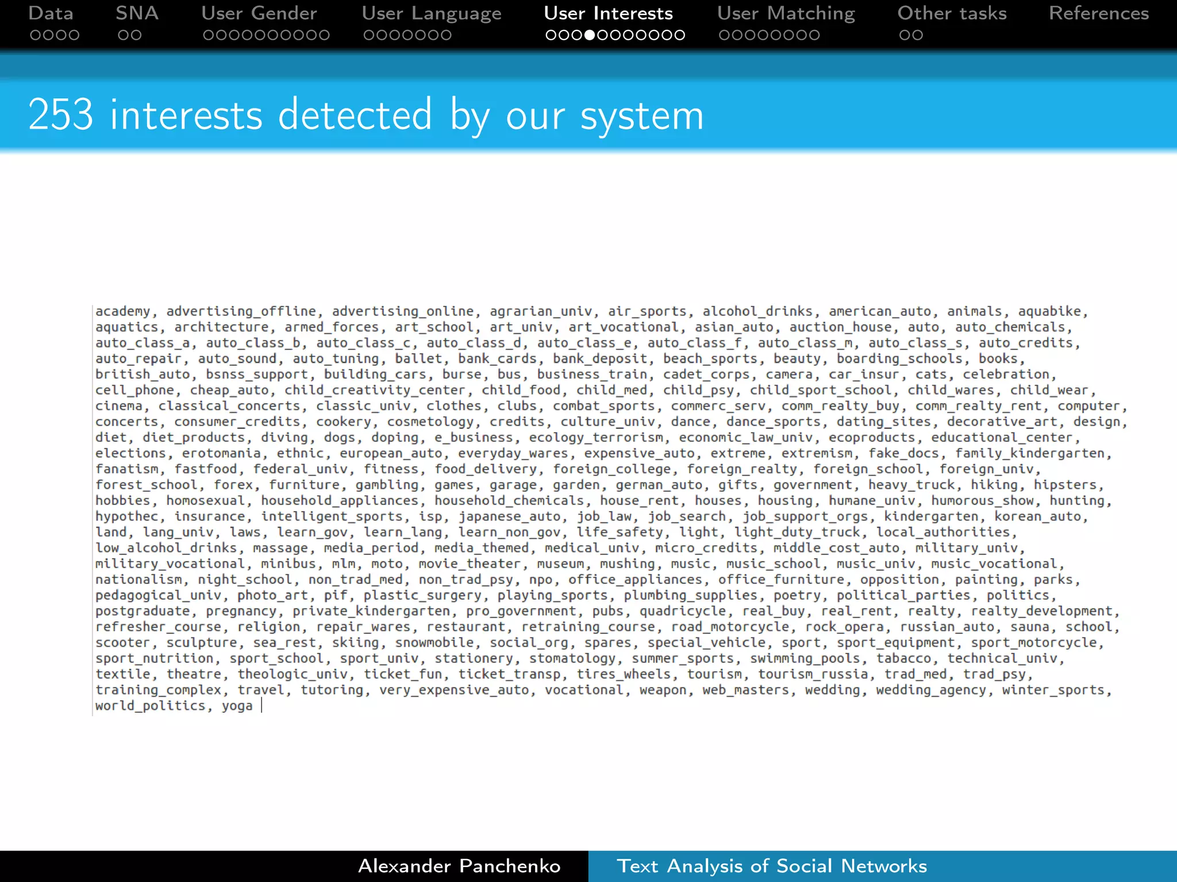Jump to the SNA section
1177x882 pixels.
click(x=137, y=13)
